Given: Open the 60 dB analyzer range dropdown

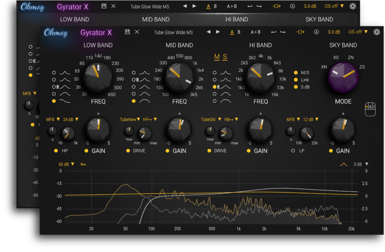Looking at the screenshot, I should click(66, 164).
